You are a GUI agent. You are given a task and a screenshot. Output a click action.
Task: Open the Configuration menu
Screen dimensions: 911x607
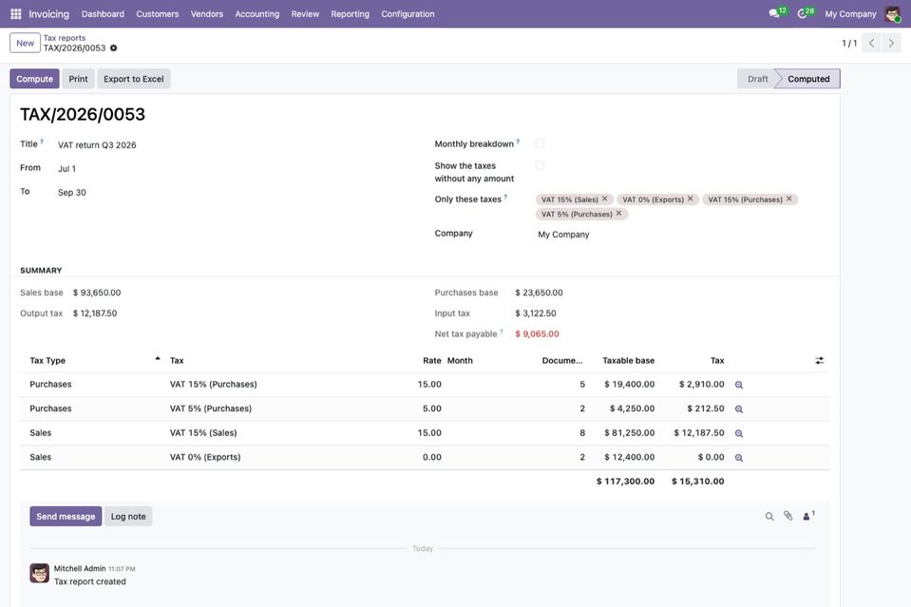(408, 14)
